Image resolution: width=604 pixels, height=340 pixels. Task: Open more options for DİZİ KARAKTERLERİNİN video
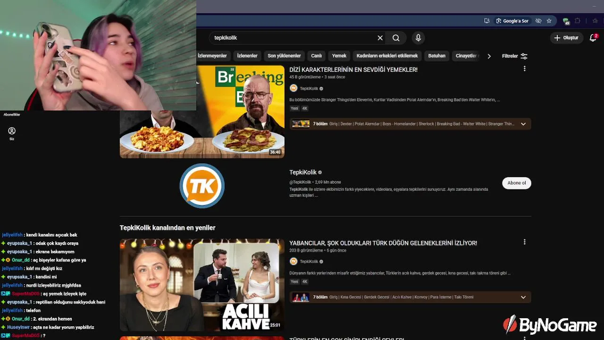(x=524, y=69)
